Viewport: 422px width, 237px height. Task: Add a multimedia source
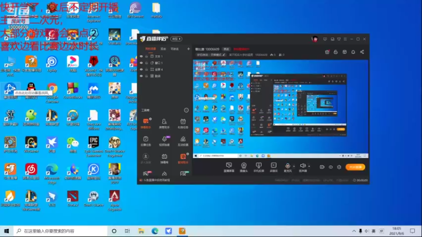pos(273,167)
